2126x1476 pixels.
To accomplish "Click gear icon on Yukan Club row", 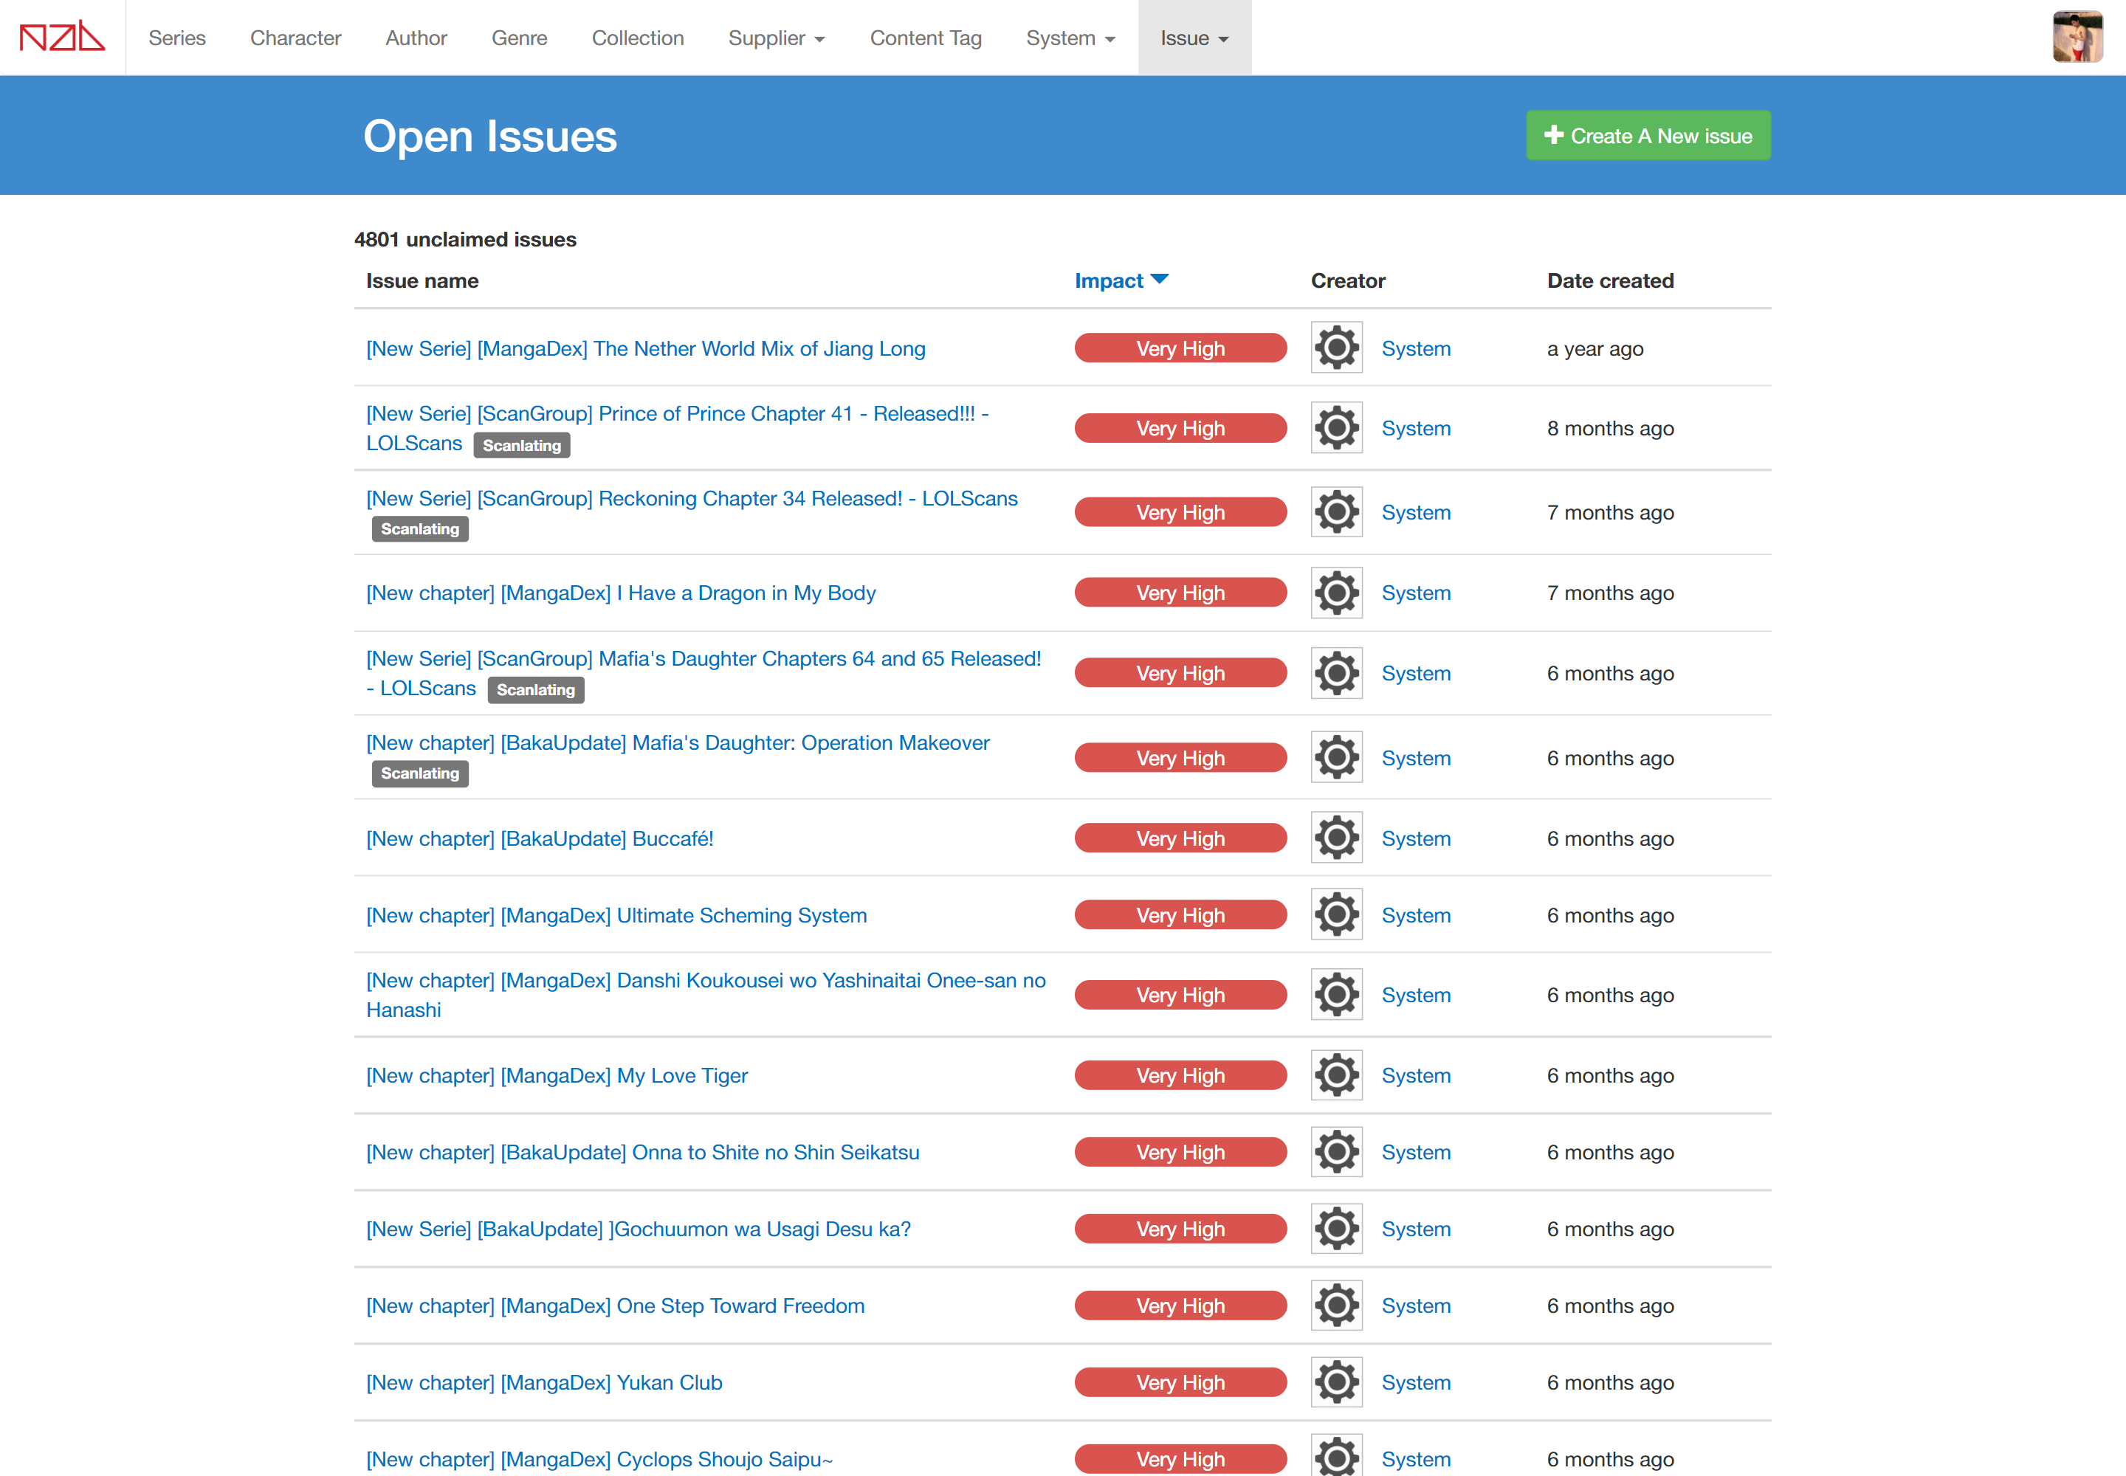I will 1336,1382.
